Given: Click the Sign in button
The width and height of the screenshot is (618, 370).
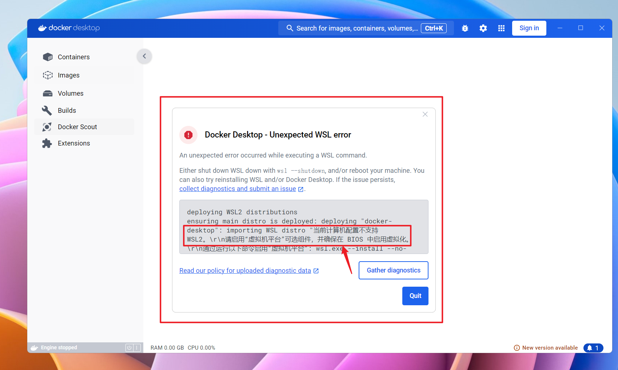Looking at the screenshot, I should 529,28.
